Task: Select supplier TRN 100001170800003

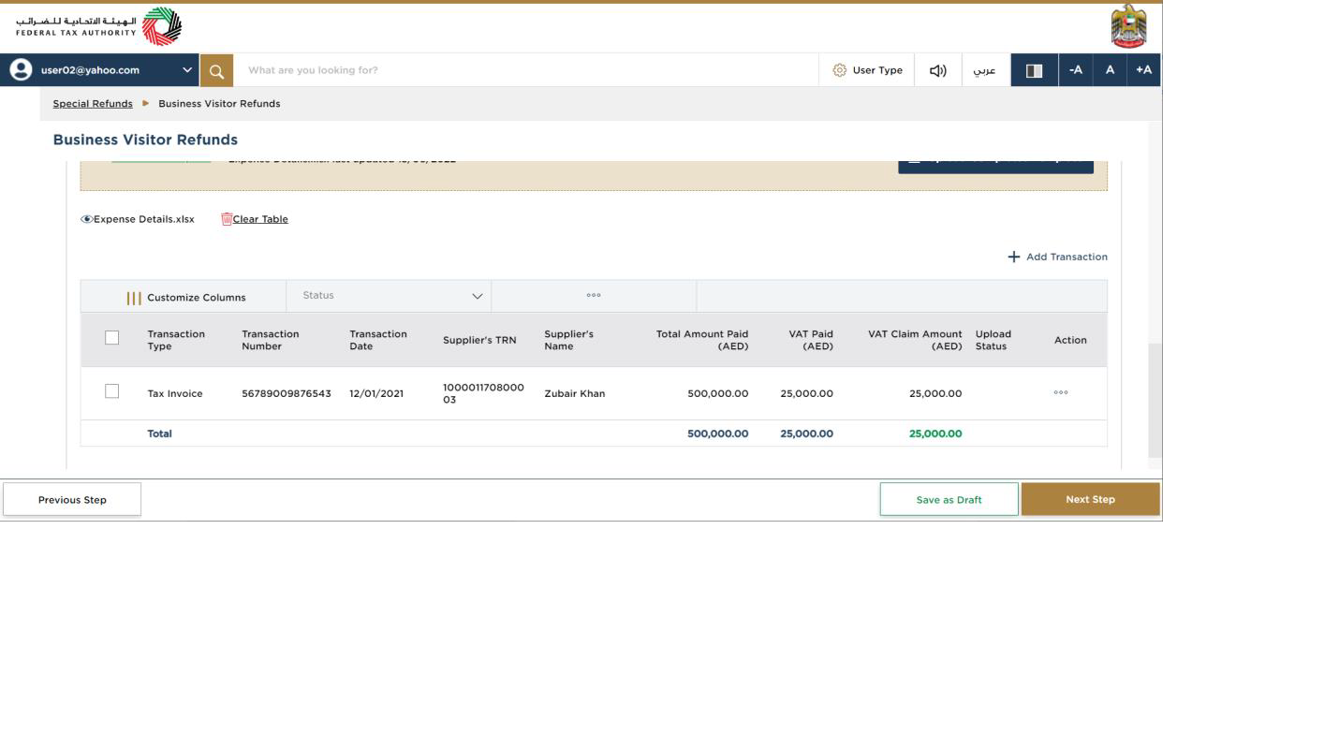Action: (x=483, y=393)
